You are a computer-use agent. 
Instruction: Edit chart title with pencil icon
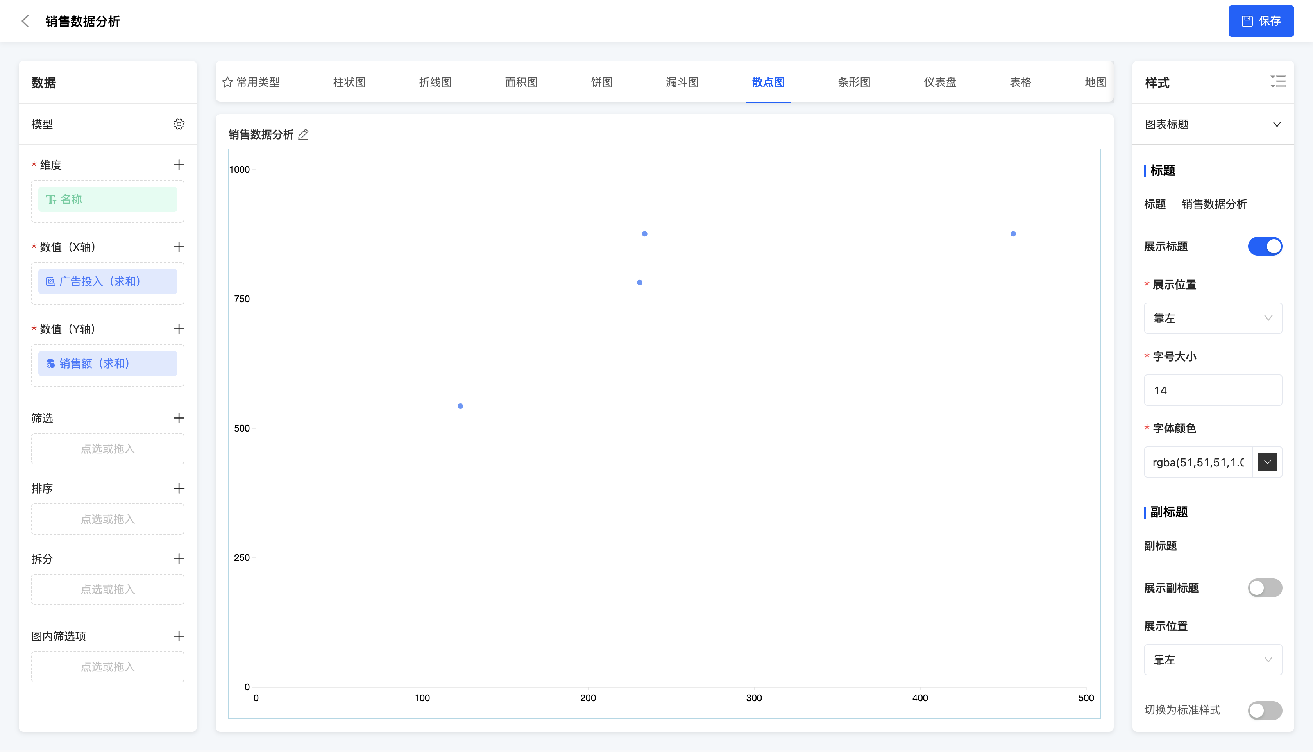pyautogui.click(x=304, y=134)
